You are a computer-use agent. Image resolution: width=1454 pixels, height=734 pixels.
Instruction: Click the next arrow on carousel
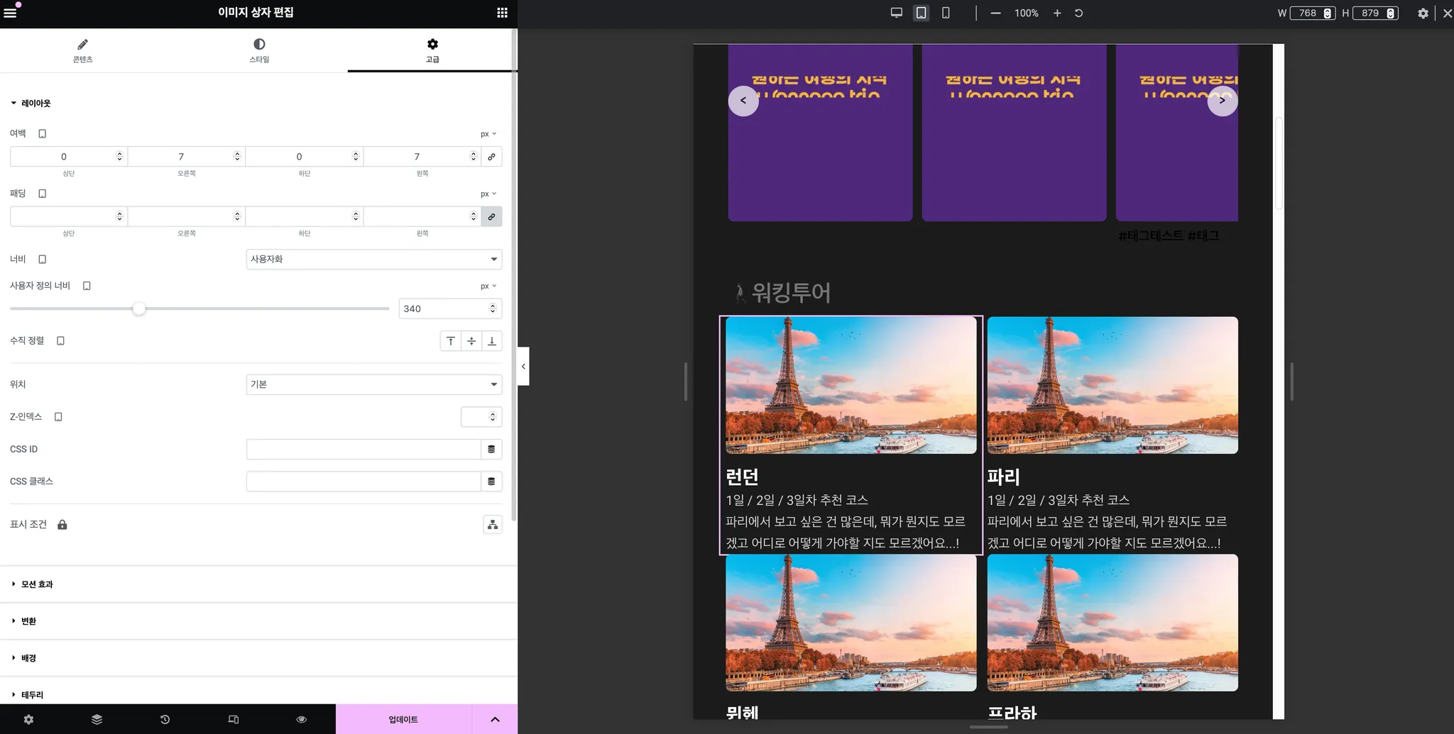[1222, 101]
